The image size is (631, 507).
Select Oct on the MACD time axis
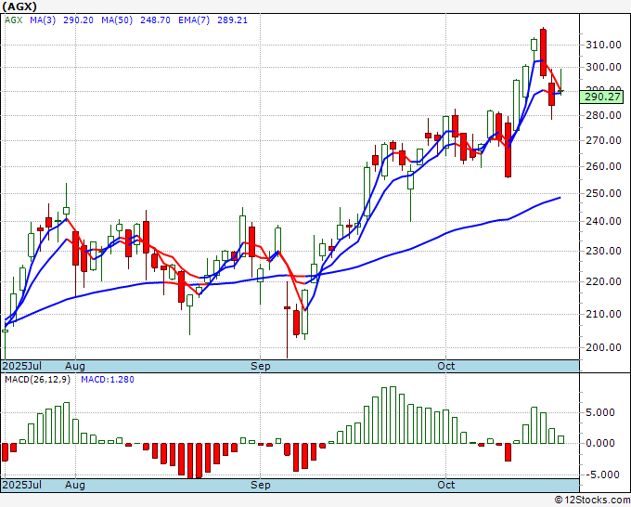[446, 485]
